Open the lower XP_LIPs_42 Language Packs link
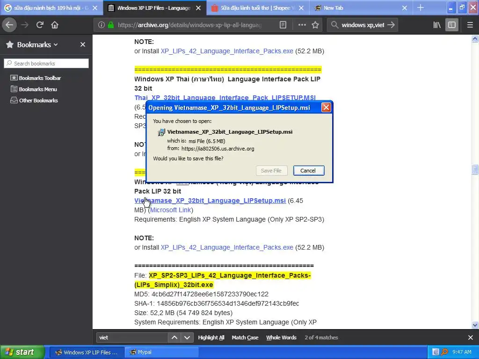The width and height of the screenshot is (479, 359). 227,247
